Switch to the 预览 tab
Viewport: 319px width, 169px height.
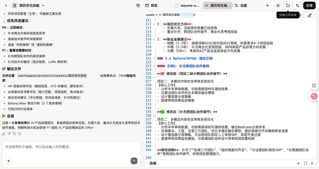(x=151, y=5)
